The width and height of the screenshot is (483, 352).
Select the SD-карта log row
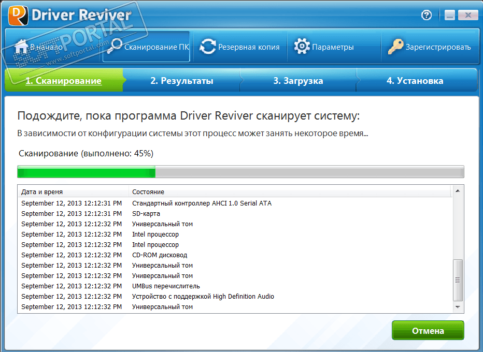[x=235, y=214]
